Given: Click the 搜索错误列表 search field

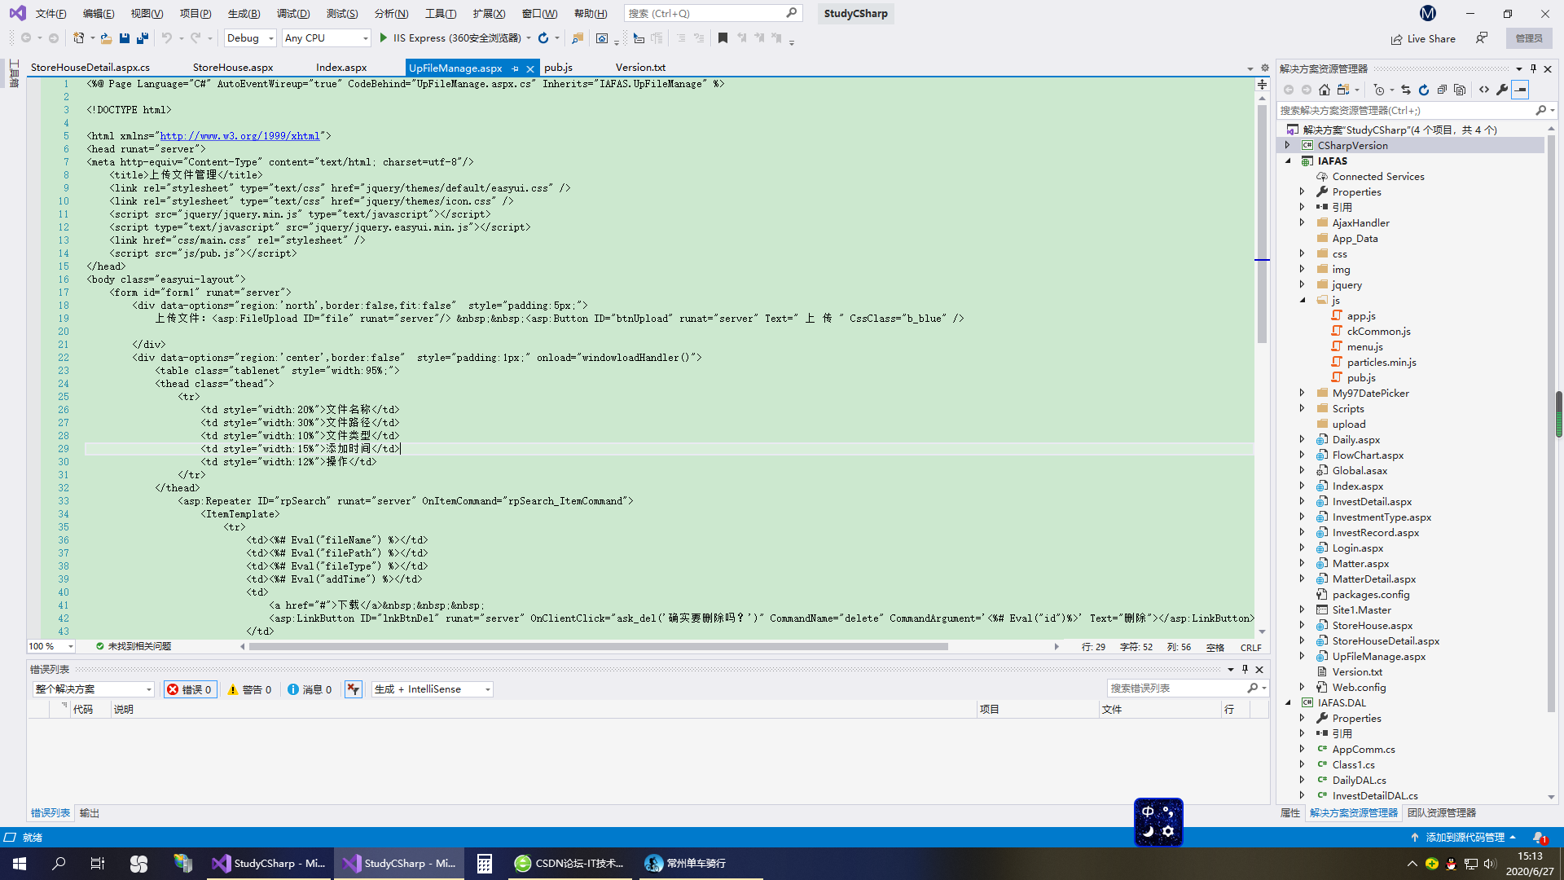Looking at the screenshot, I should 1176,689.
